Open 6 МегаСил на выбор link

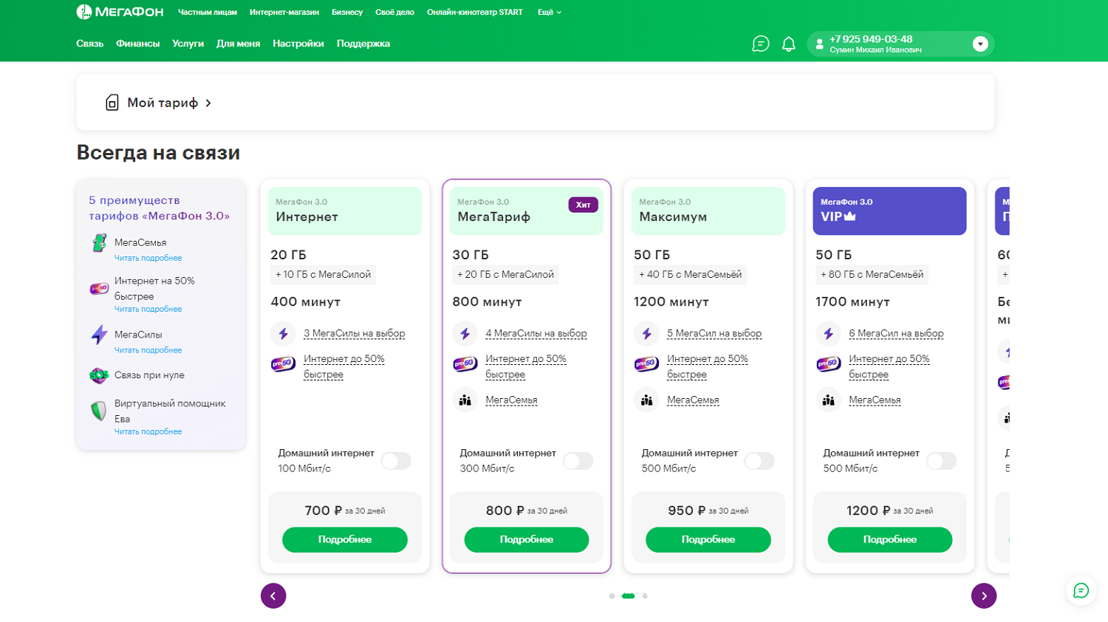(x=896, y=334)
